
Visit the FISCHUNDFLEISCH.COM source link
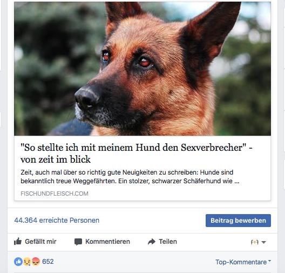point(55,194)
